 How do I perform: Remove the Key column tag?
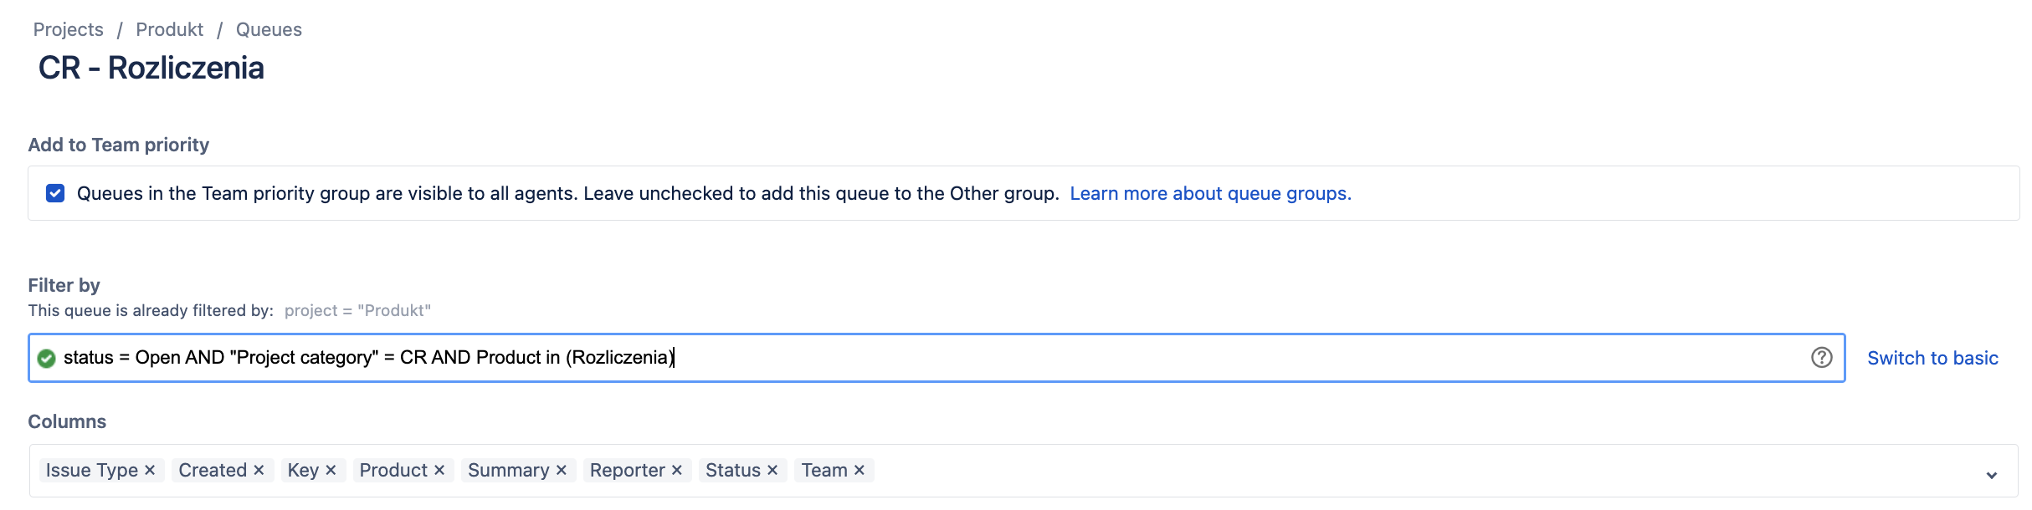pos(331,471)
